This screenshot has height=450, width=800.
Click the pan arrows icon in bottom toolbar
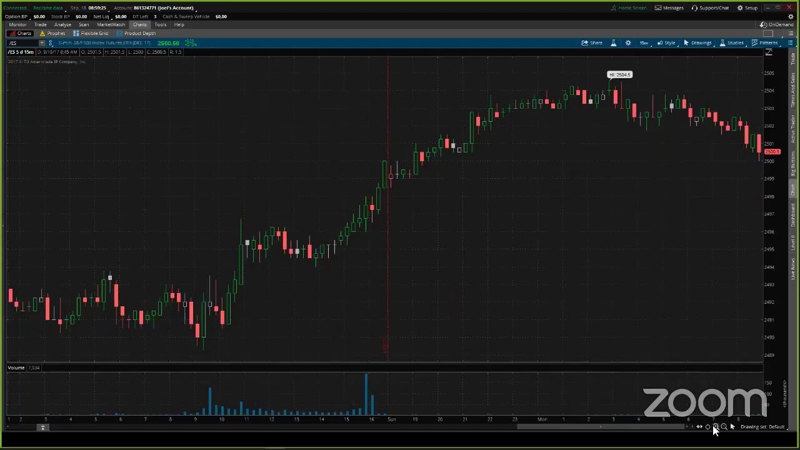click(x=699, y=427)
